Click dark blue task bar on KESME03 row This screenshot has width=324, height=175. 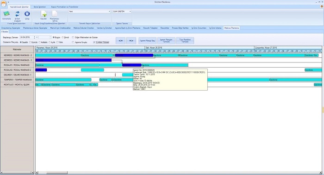74,60
